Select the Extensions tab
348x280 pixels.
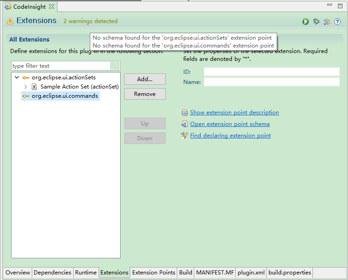pos(114,273)
